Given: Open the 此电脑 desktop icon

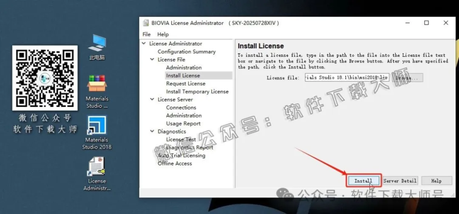Looking at the screenshot, I should pos(97,47).
